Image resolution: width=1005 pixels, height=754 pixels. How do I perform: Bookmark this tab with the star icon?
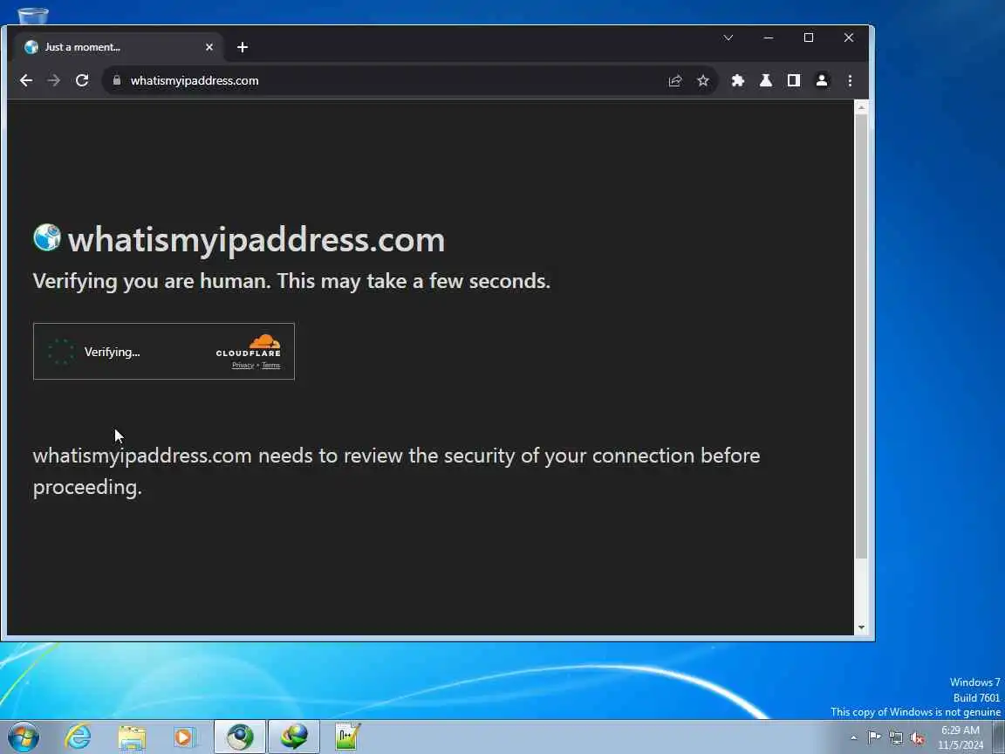pyautogui.click(x=703, y=81)
